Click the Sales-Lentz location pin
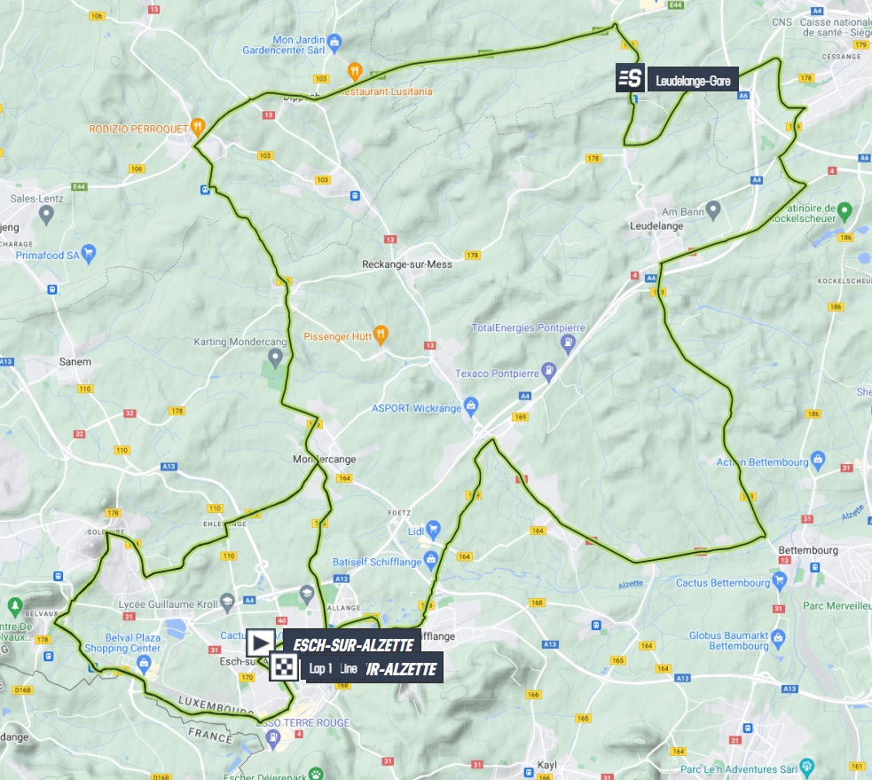Viewport: 872px width, 780px height. pyautogui.click(x=46, y=216)
